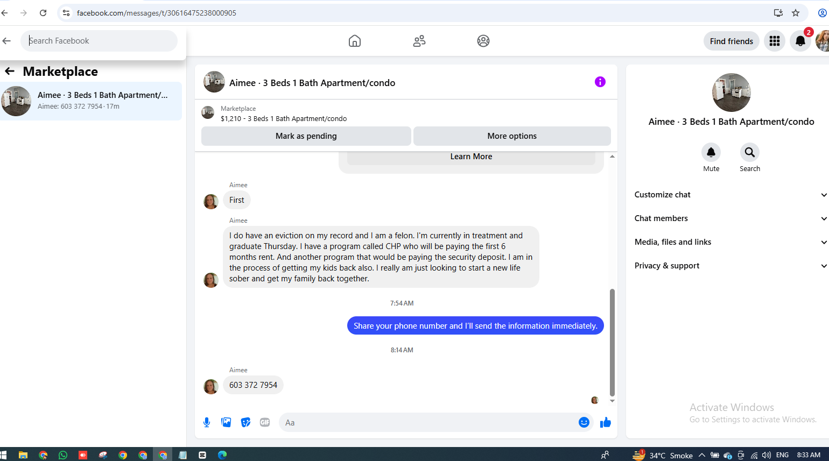Expand the Chat members section

(x=731, y=218)
